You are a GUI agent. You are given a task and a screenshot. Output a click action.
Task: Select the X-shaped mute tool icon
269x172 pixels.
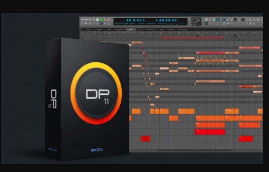click(258, 20)
